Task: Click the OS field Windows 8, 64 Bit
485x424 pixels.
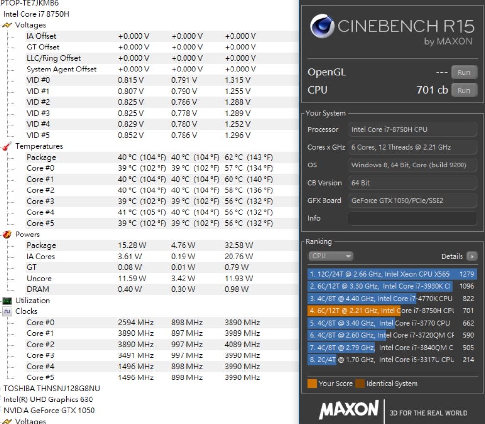Action: coord(412,165)
